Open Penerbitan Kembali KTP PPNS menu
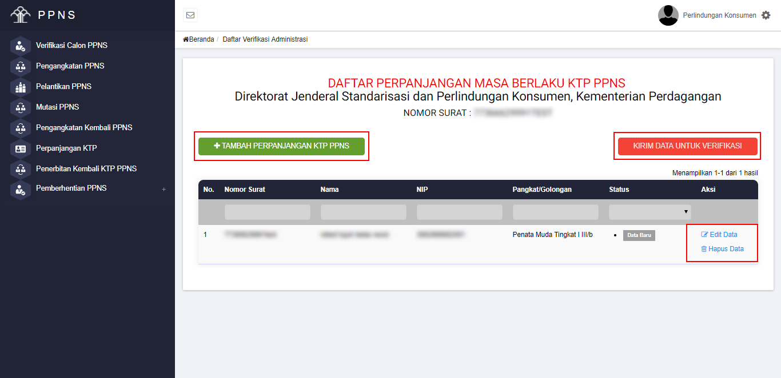 click(86, 169)
